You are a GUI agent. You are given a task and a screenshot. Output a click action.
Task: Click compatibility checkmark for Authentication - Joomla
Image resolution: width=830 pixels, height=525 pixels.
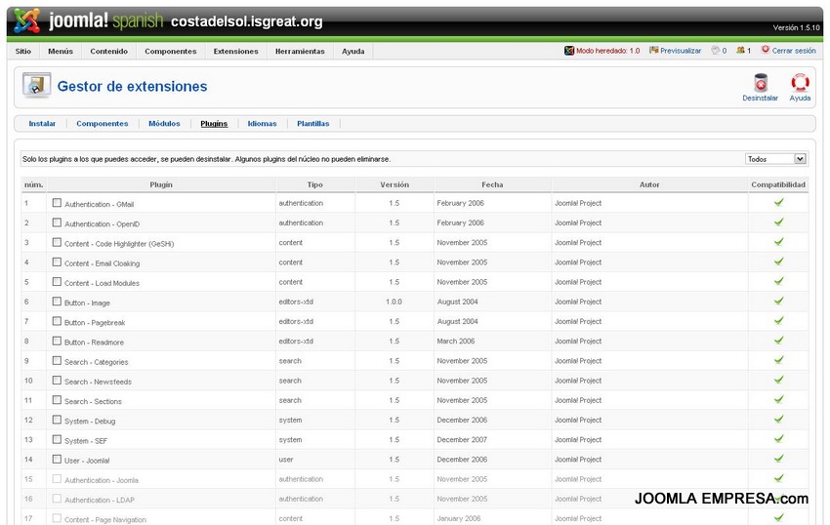pos(778,478)
